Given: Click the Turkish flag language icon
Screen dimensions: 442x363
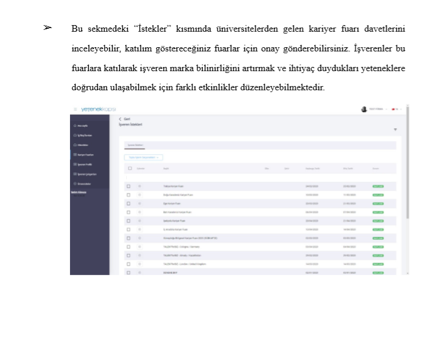Looking at the screenshot, I should click(393, 109).
